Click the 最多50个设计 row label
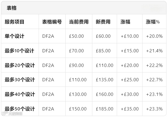This screenshot has width=168, height=117. tap(20, 109)
